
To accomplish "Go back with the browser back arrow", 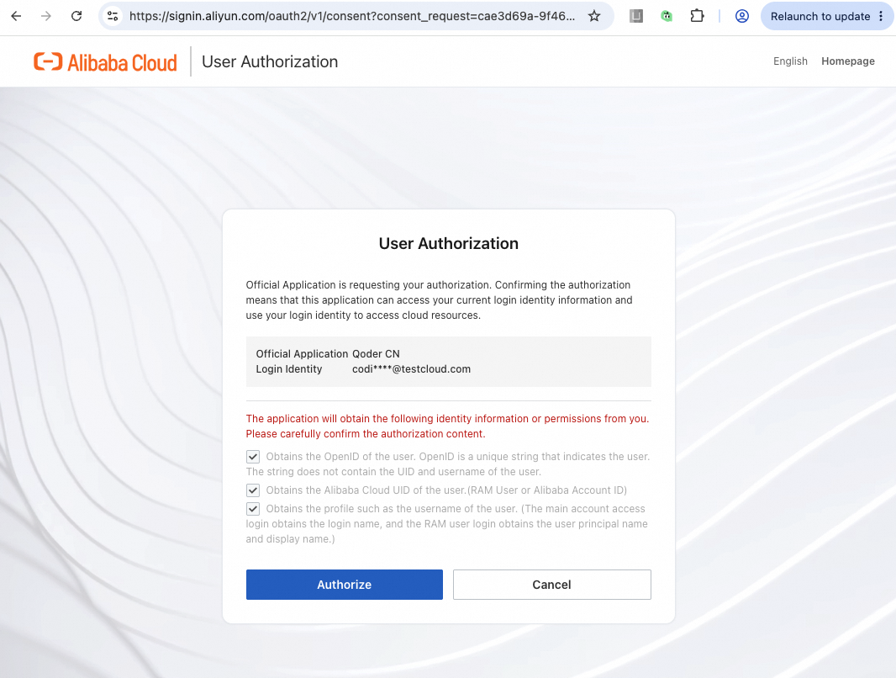I will pyautogui.click(x=16, y=16).
